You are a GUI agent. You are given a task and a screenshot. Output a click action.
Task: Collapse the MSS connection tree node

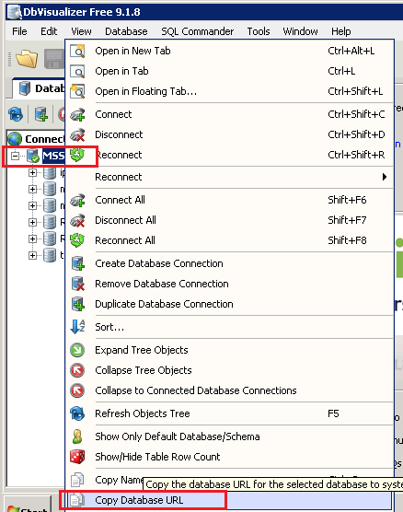(15, 156)
